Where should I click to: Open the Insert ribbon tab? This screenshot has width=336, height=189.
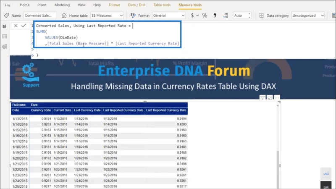pyautogui.click(x=42, y=5)
